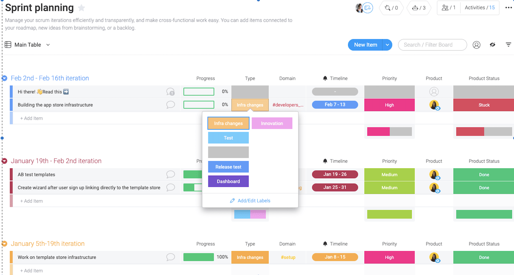Viewport: 514px width, 275px height.
Task: Open updates bubble for Hi there row
Action: pos(170,92)
